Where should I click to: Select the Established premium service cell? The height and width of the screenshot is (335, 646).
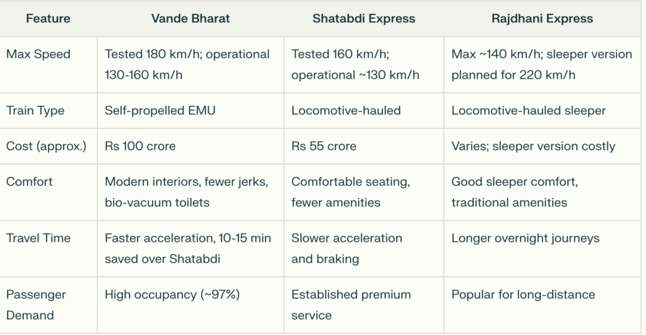tap(351, 304)
